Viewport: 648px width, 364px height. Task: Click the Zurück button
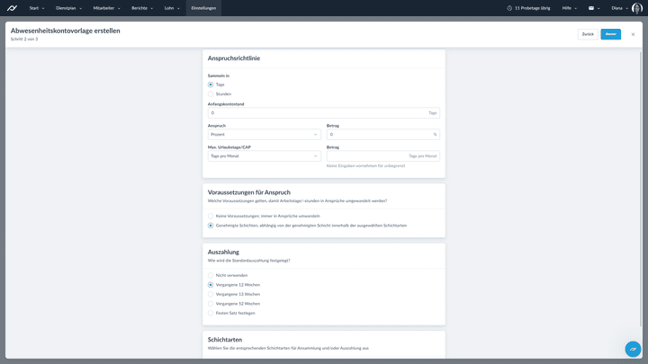588,34
